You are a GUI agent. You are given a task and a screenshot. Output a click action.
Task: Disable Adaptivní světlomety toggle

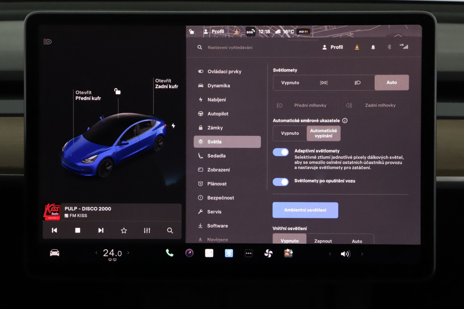[x=281, y=152]
